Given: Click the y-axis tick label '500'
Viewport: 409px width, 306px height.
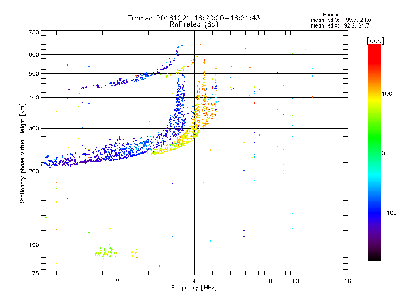Looking at the screenshot, I should pyautogui.click(x=34, y=74).
